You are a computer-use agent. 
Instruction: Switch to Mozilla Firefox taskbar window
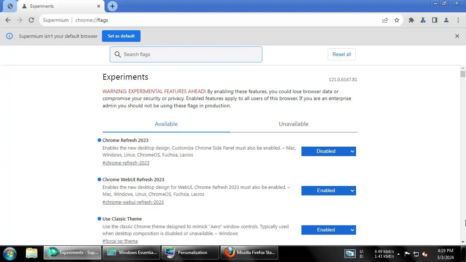(x=249, y=253)
